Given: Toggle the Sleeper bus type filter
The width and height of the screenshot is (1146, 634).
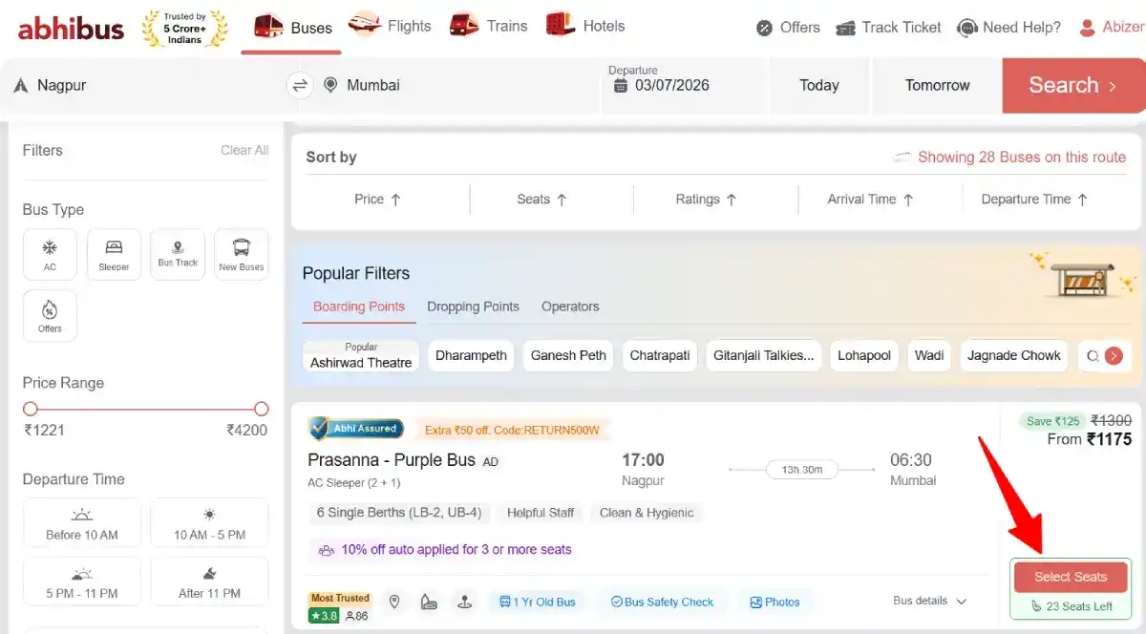Looking at the screenshot, I should [114, 254].
